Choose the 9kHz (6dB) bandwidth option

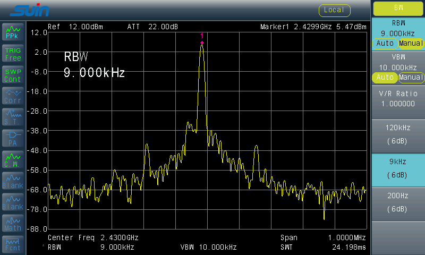coord(398,170)
